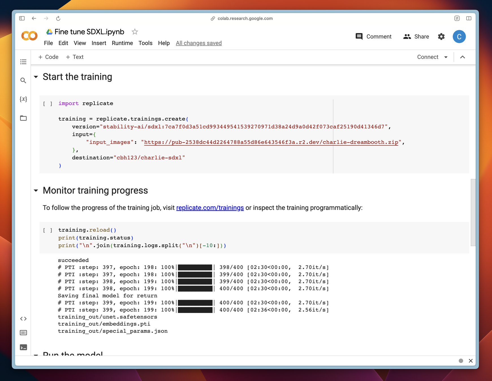Star the Fine tune SDXL notebook
Screen dimensions: 492x381
[x=135, y=32]
